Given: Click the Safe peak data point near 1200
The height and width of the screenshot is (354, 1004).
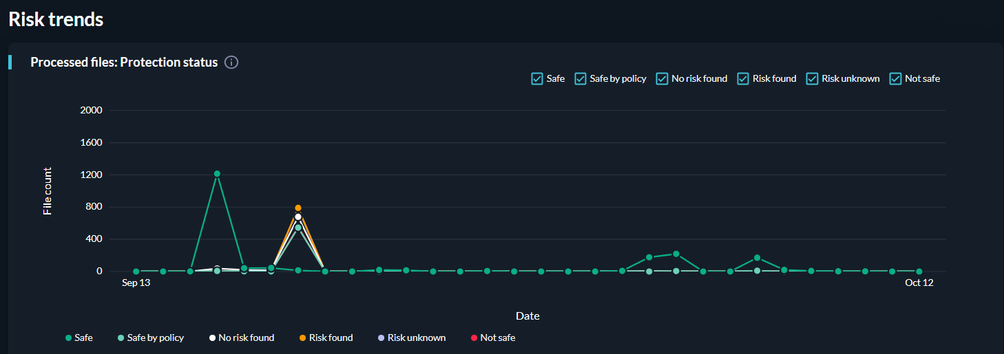Looking at the screenshot, I should coord(217,174).
